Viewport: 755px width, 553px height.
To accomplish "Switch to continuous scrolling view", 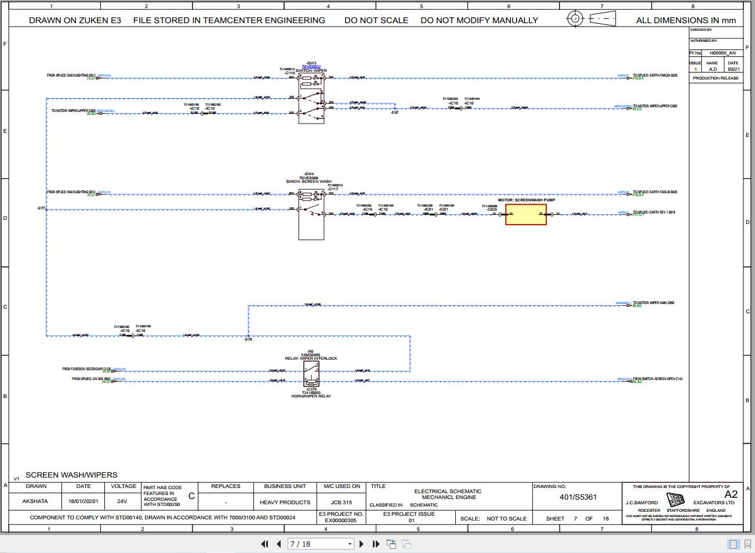I will coord(747,544).
